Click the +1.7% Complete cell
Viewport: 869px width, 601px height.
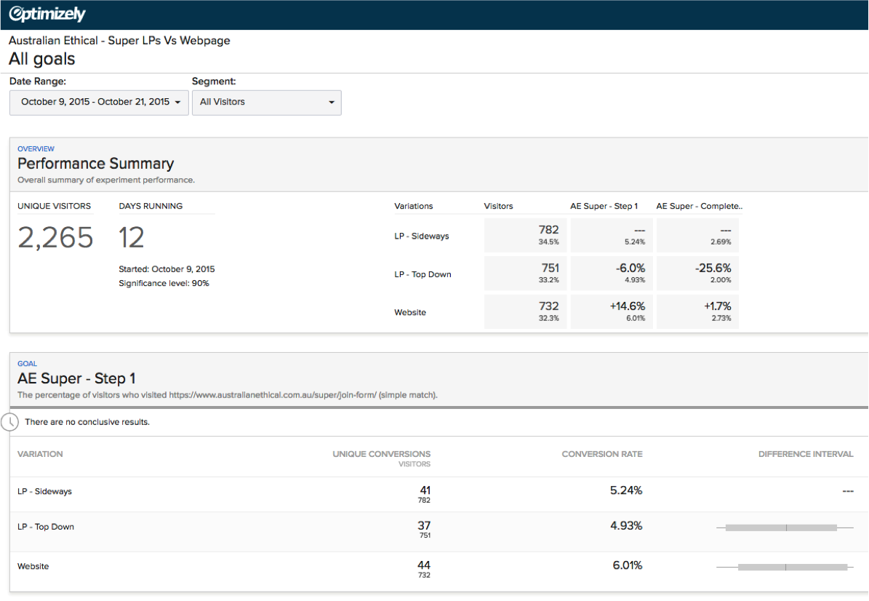click(x=698, y=311)
